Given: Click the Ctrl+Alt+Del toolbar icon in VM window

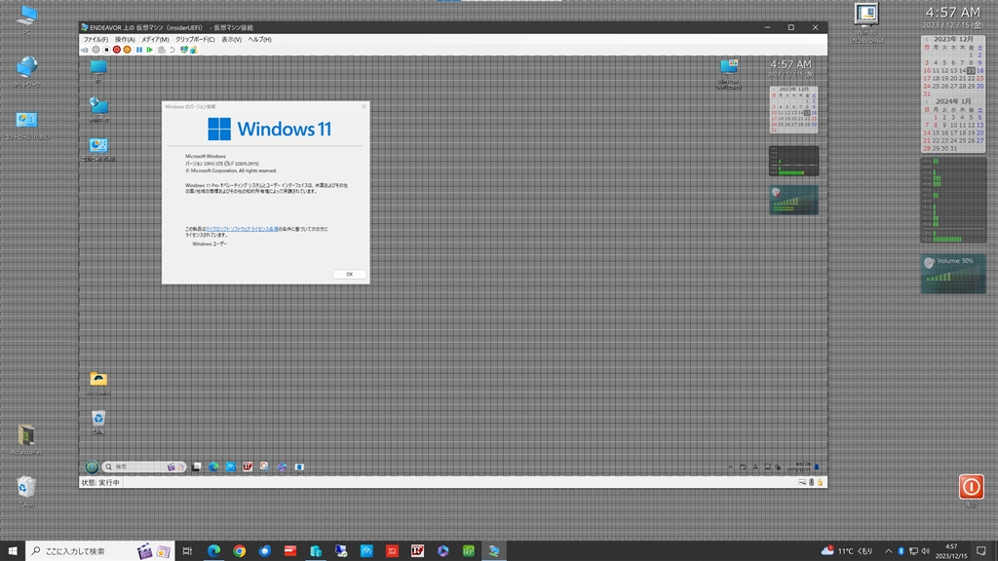Looking at the screenshot, I should coord(85,50).
